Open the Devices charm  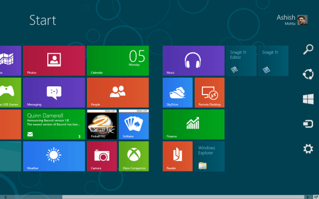click(308, 124)
